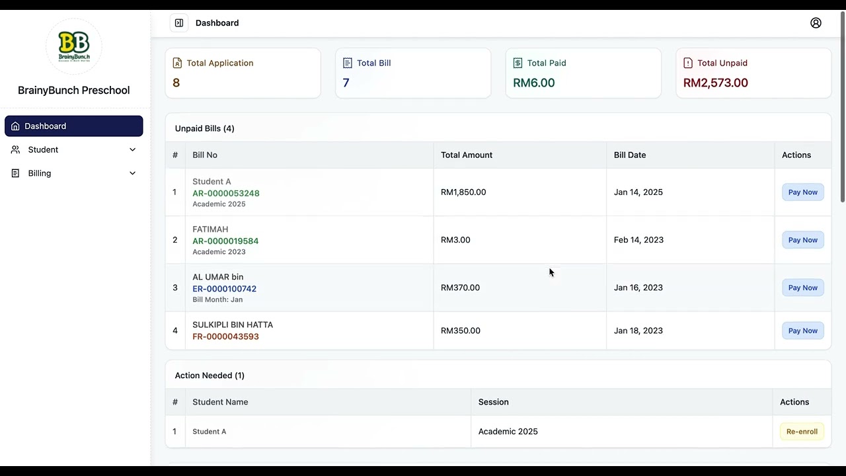Image resolution: width=846 pixels, height=476 pixels.
Task: Click the RM2,573.00 unpaid total
Action: tap(716, 83)
